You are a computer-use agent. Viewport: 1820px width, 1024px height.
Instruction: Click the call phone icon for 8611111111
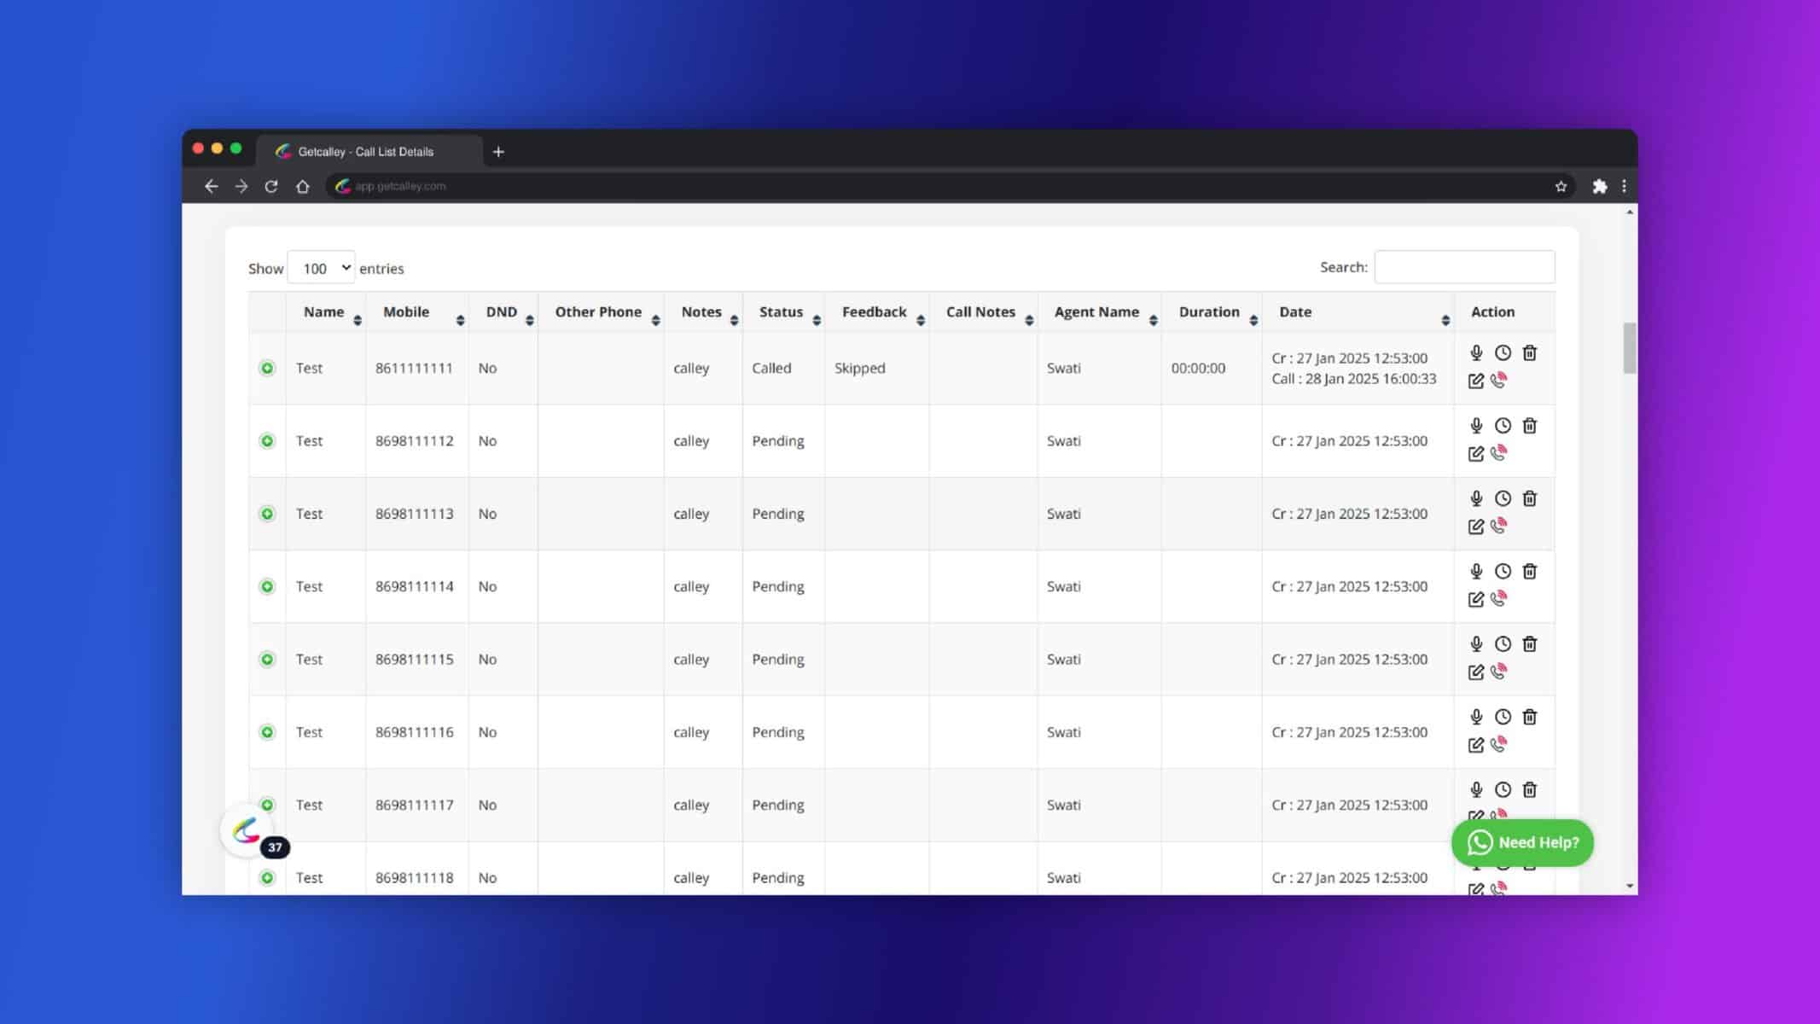(x=1498, y=380)
